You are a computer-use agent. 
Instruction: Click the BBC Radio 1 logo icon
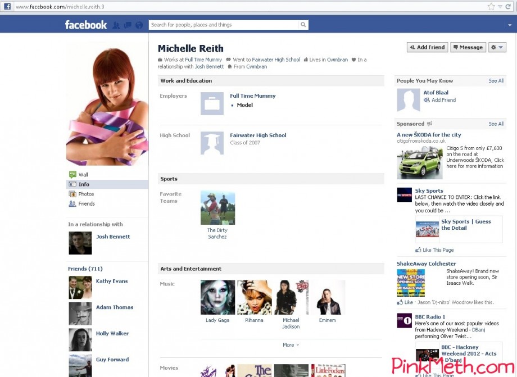pos(404,320)
